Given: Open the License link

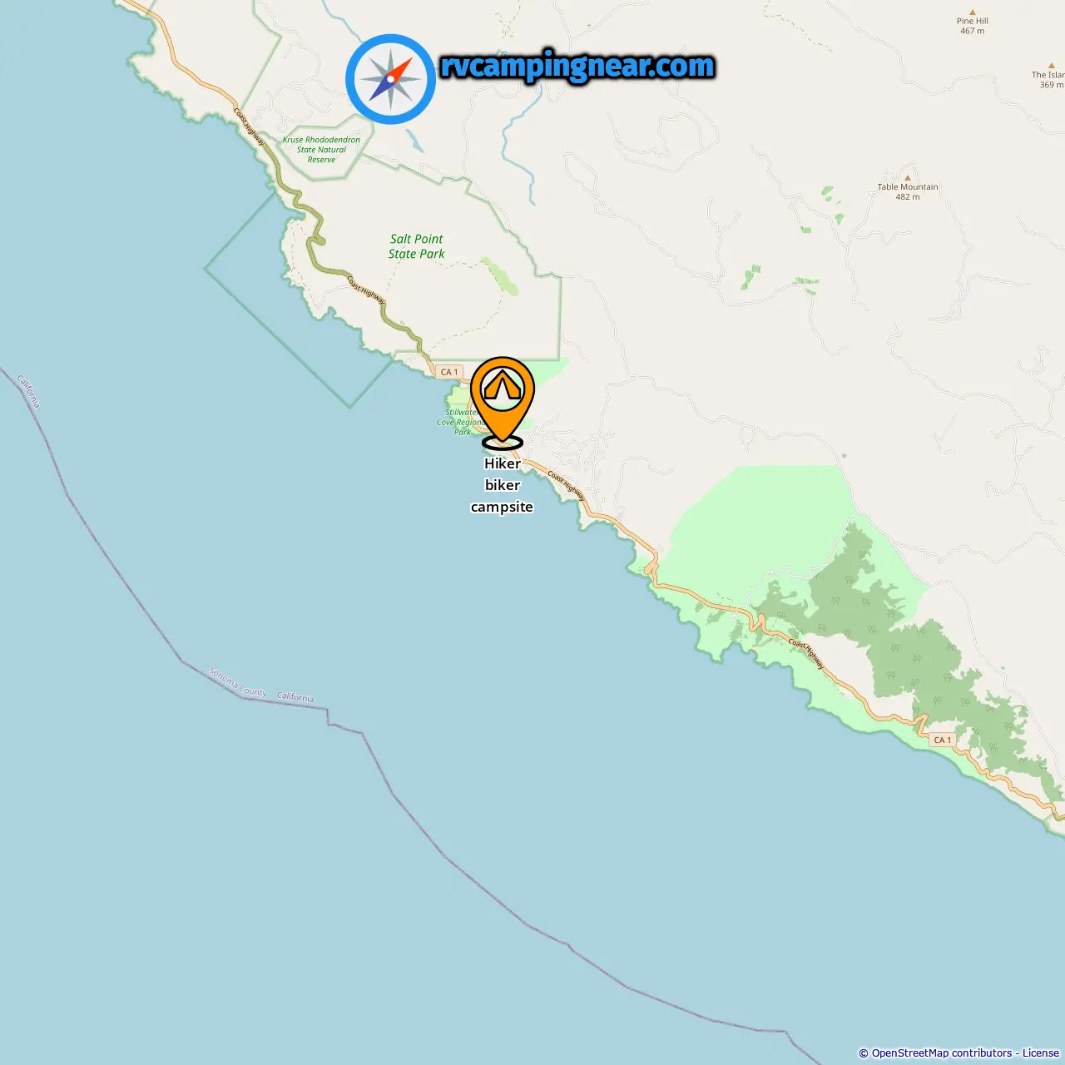Looking at the screenshot, I should click(1041, 1053).
